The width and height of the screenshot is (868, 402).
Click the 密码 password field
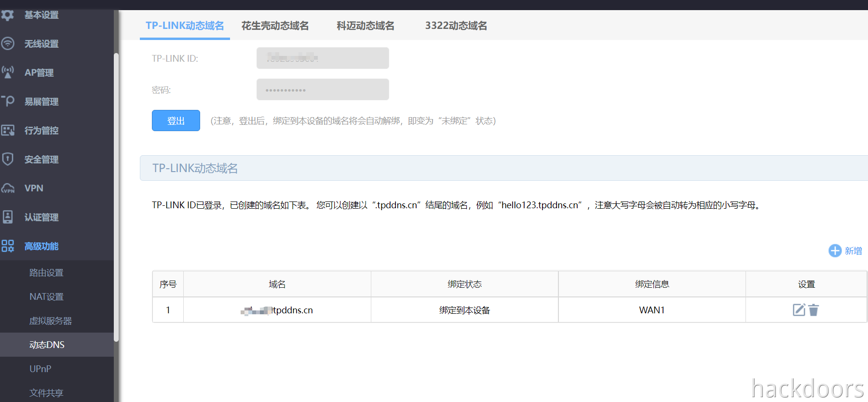tap(323, 90)
